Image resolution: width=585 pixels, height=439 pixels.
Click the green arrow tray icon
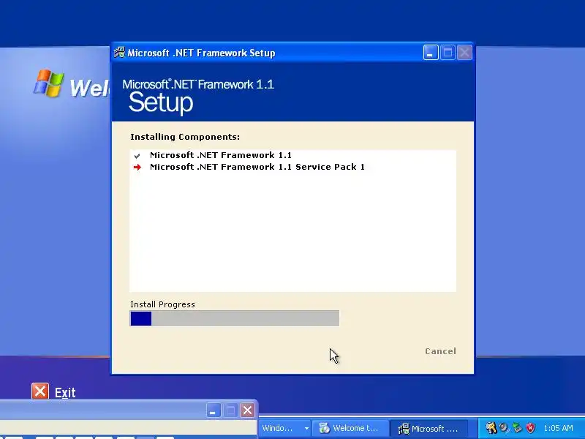click(x=517, y=427)
